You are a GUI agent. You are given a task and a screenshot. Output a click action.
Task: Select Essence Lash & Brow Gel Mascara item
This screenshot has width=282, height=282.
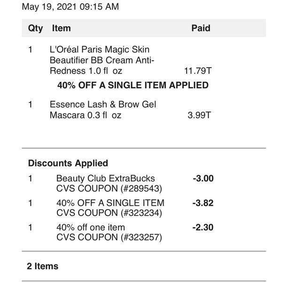point(103,110)
